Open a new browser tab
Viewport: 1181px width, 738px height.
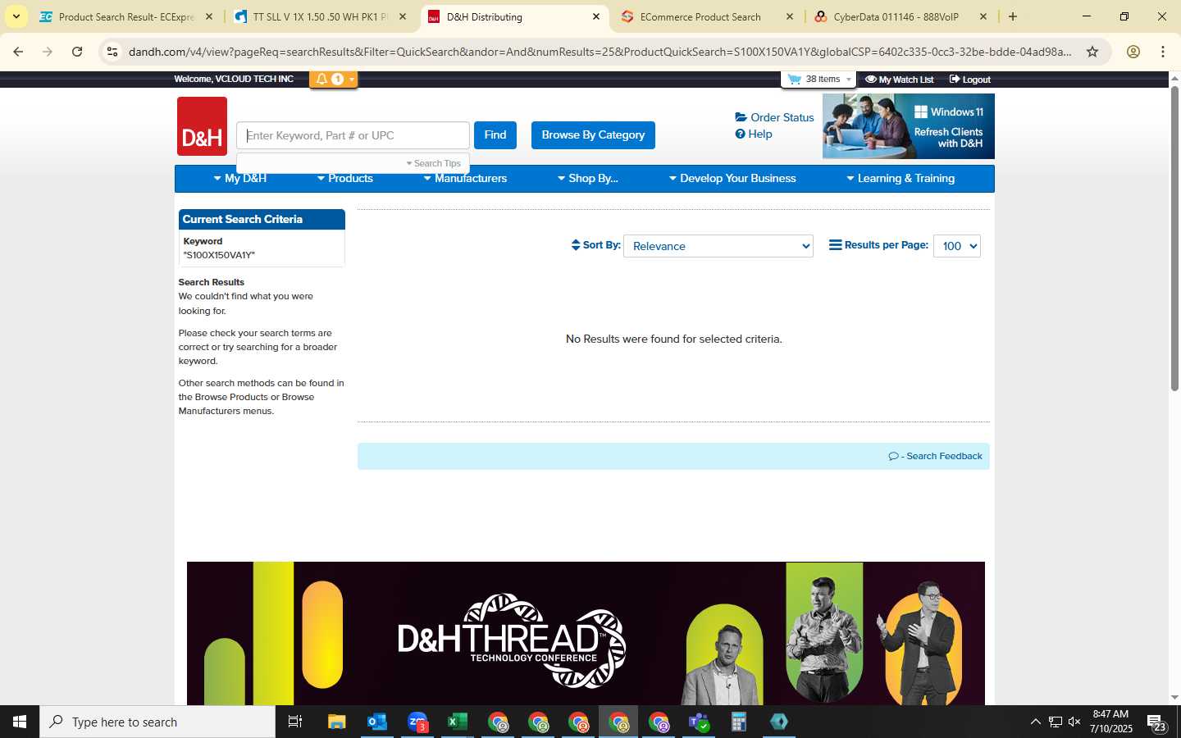click(x=1013, y=16)
